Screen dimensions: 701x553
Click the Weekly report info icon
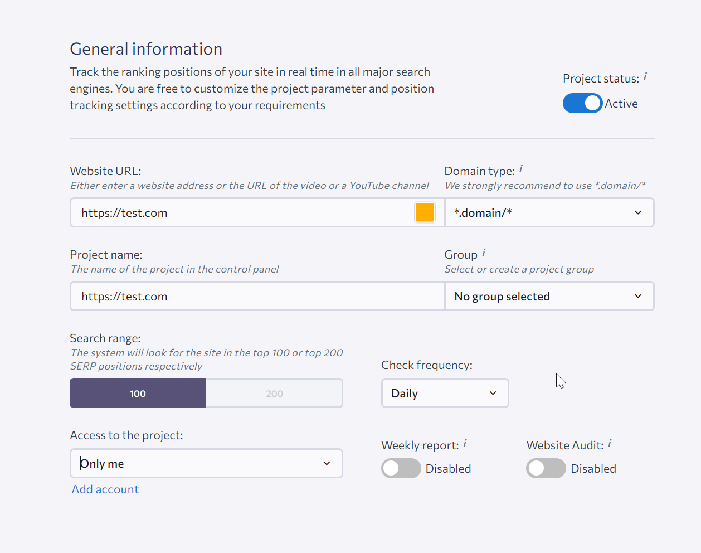click(465, 443)
